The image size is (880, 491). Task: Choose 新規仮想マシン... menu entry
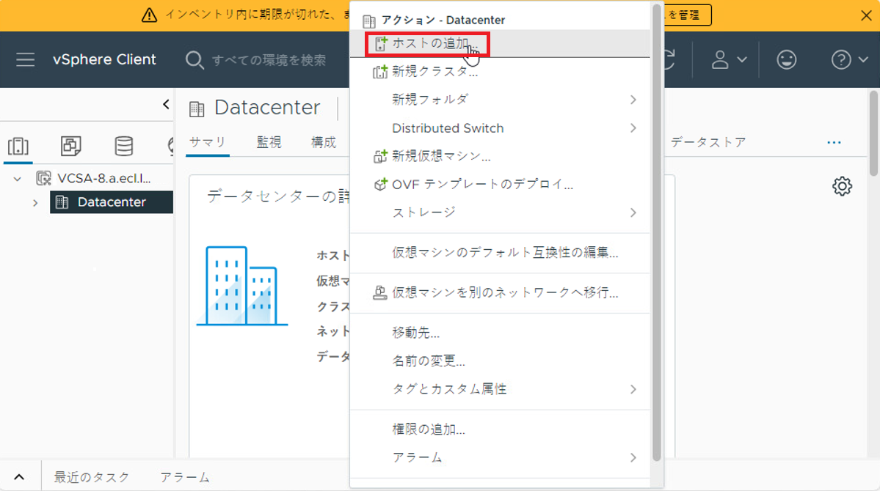pyautogui.click(x=500, y=156)
